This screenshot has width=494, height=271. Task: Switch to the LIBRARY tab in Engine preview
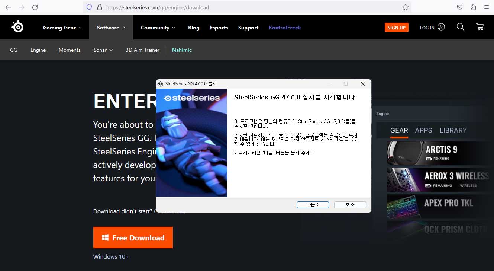coord(453,130)
